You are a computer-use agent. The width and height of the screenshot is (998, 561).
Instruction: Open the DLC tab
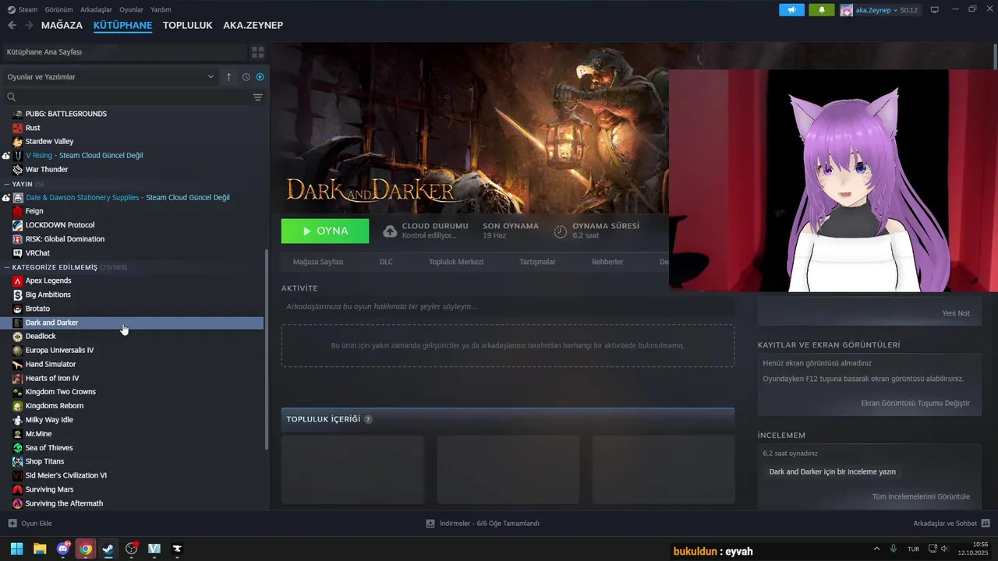pos(386,262)
